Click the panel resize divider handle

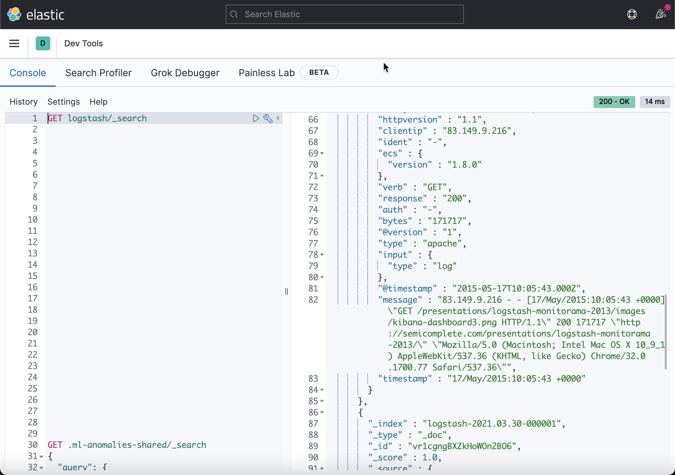pos(287,291)
